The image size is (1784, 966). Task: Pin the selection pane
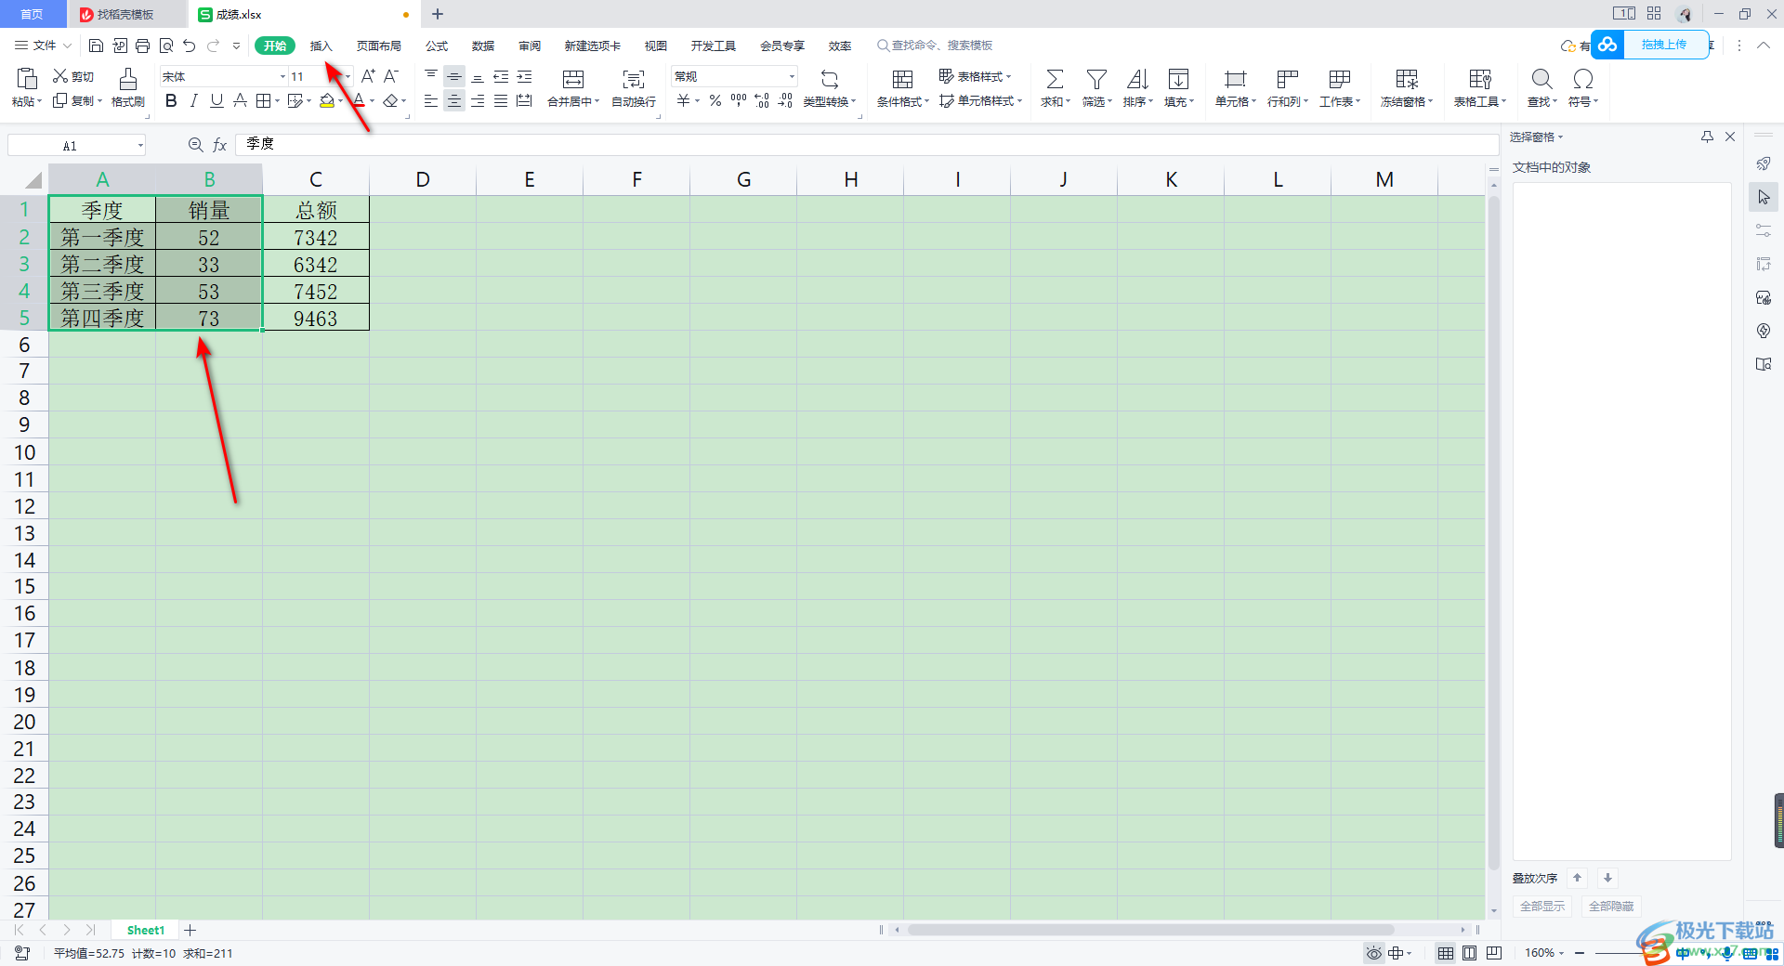(1707, 137)
